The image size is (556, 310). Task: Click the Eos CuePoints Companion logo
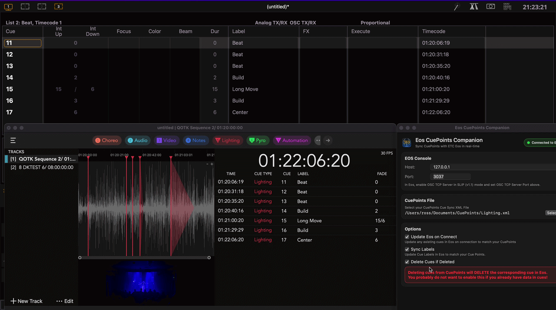[407, 143]
